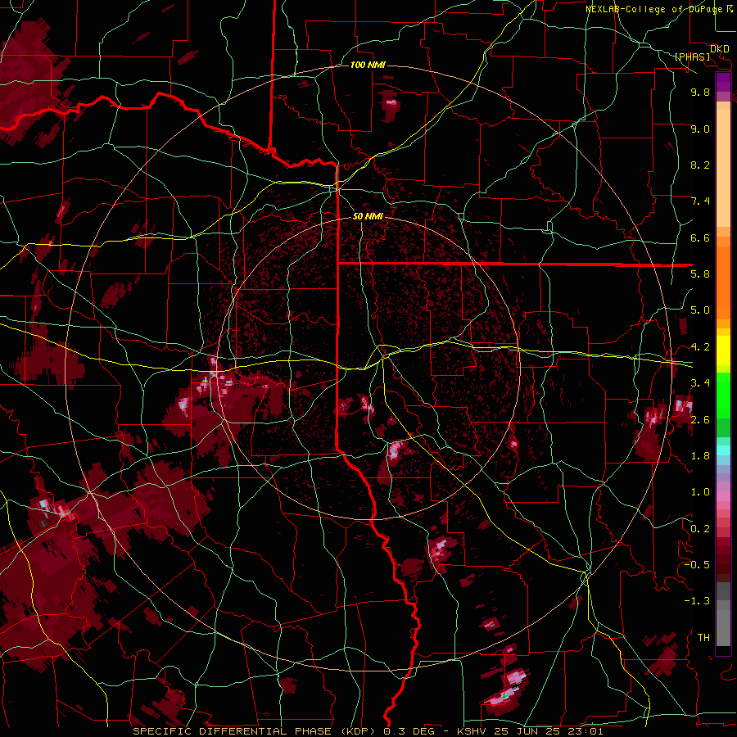Click the SPECIFIC DIFFERENTIAL PHASE caption text
This screenshot has width=737, height=737.
[233, 731]
